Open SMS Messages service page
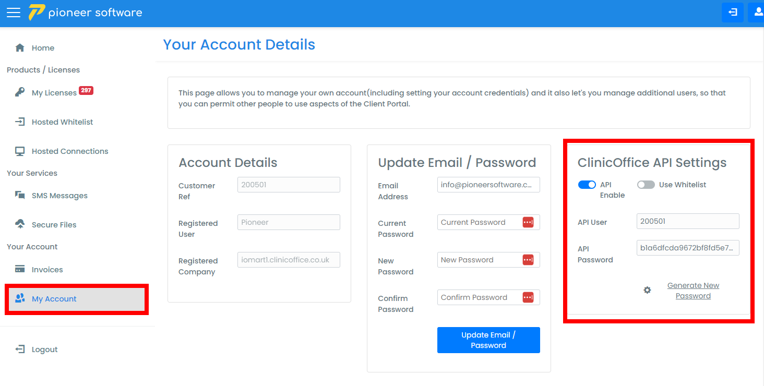The width and height of the screenshot is (764, 386). (59, 196)
